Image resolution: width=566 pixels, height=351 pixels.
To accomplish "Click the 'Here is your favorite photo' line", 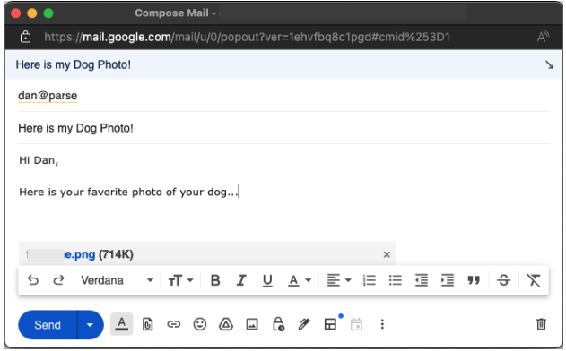I will (x=128, y=193).
